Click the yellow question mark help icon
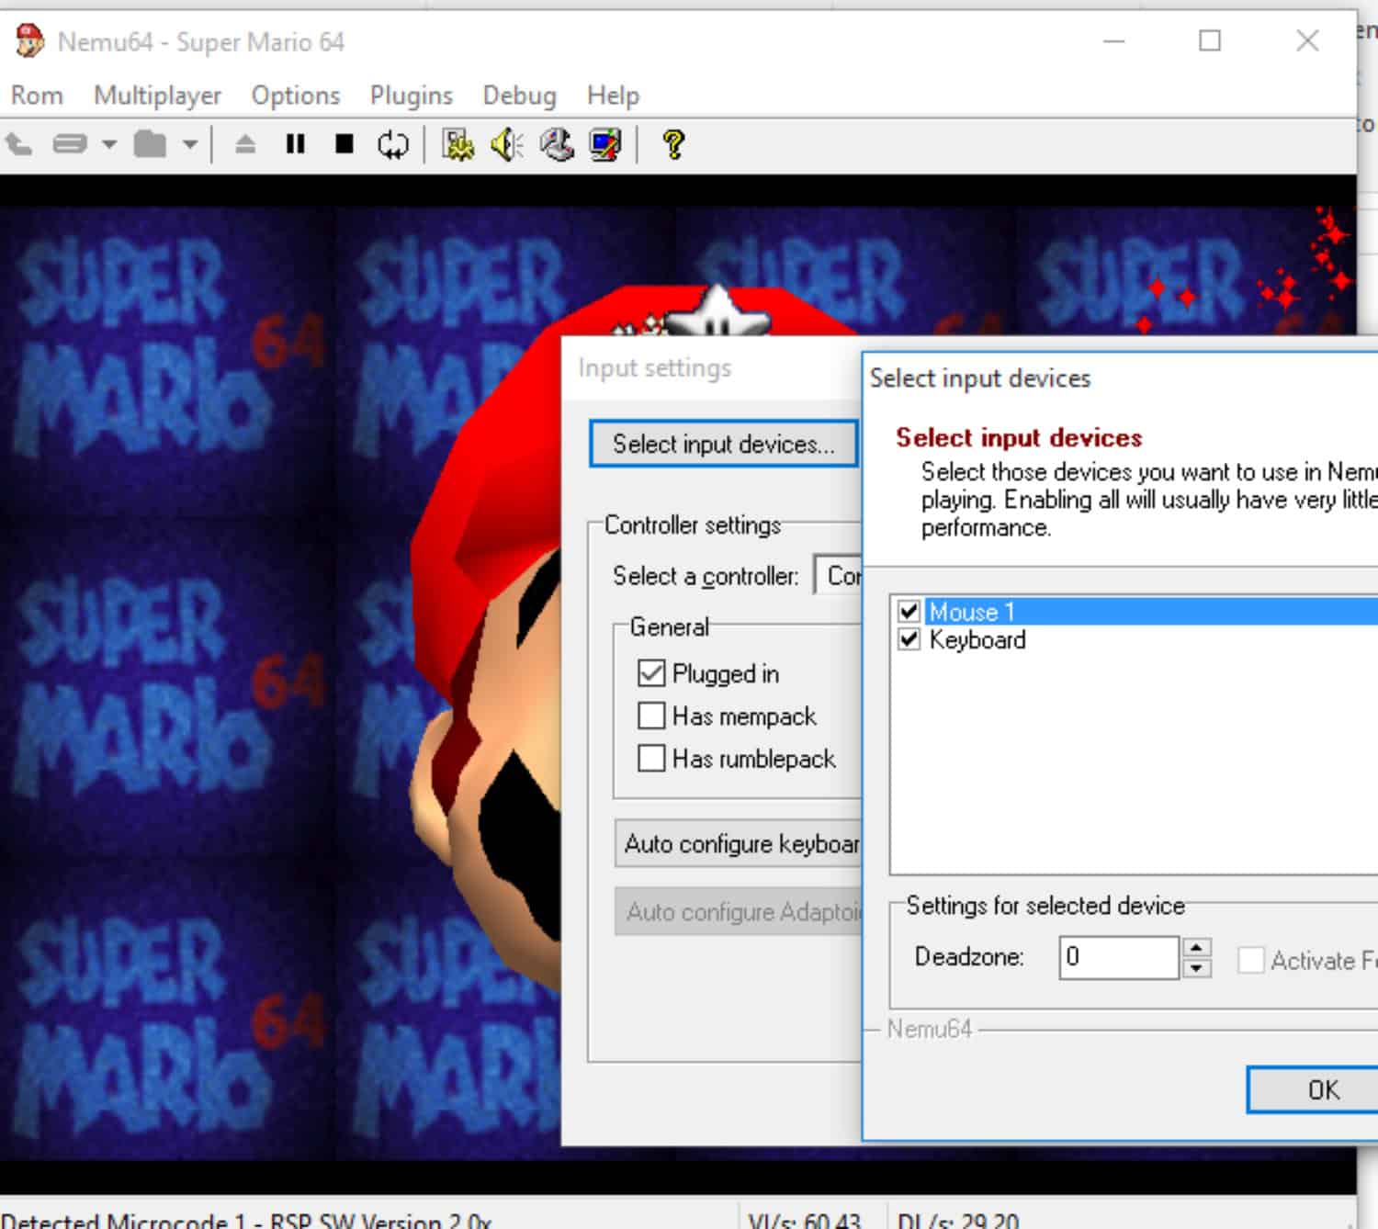The height and width of the screenshot is (1229, 1378). click(673, 144)
